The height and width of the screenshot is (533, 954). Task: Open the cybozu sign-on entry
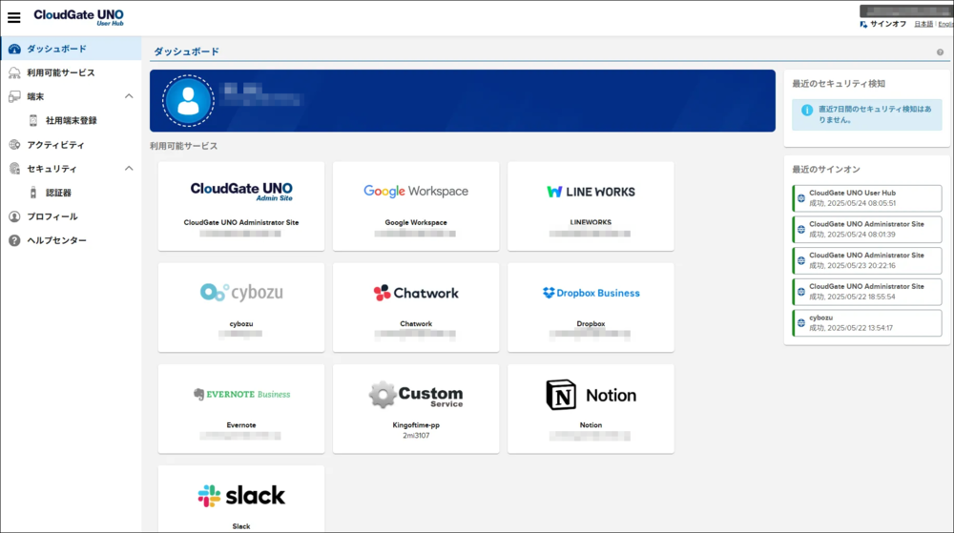click(867, 322)
